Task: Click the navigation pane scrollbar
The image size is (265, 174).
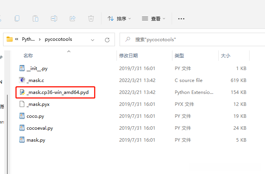Action: pos(7,134)
